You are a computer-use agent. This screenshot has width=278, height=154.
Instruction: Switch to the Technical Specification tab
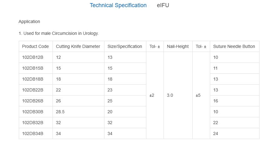click(118, 5)
